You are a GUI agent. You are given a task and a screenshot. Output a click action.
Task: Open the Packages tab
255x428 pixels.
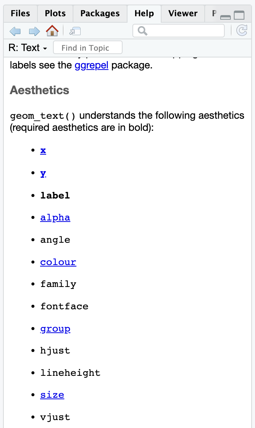point(100,14)
